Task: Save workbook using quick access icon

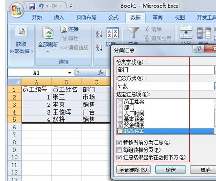Action: click(32, 6)
